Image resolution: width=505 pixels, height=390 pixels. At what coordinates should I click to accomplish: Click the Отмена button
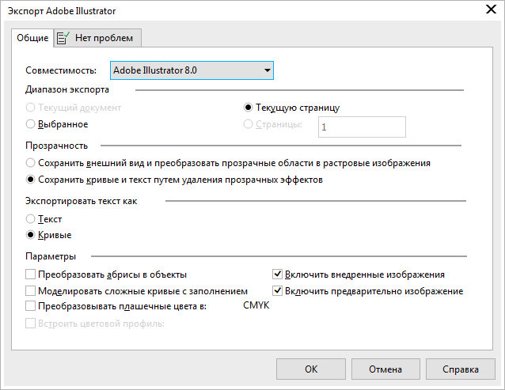pos(385,369)
